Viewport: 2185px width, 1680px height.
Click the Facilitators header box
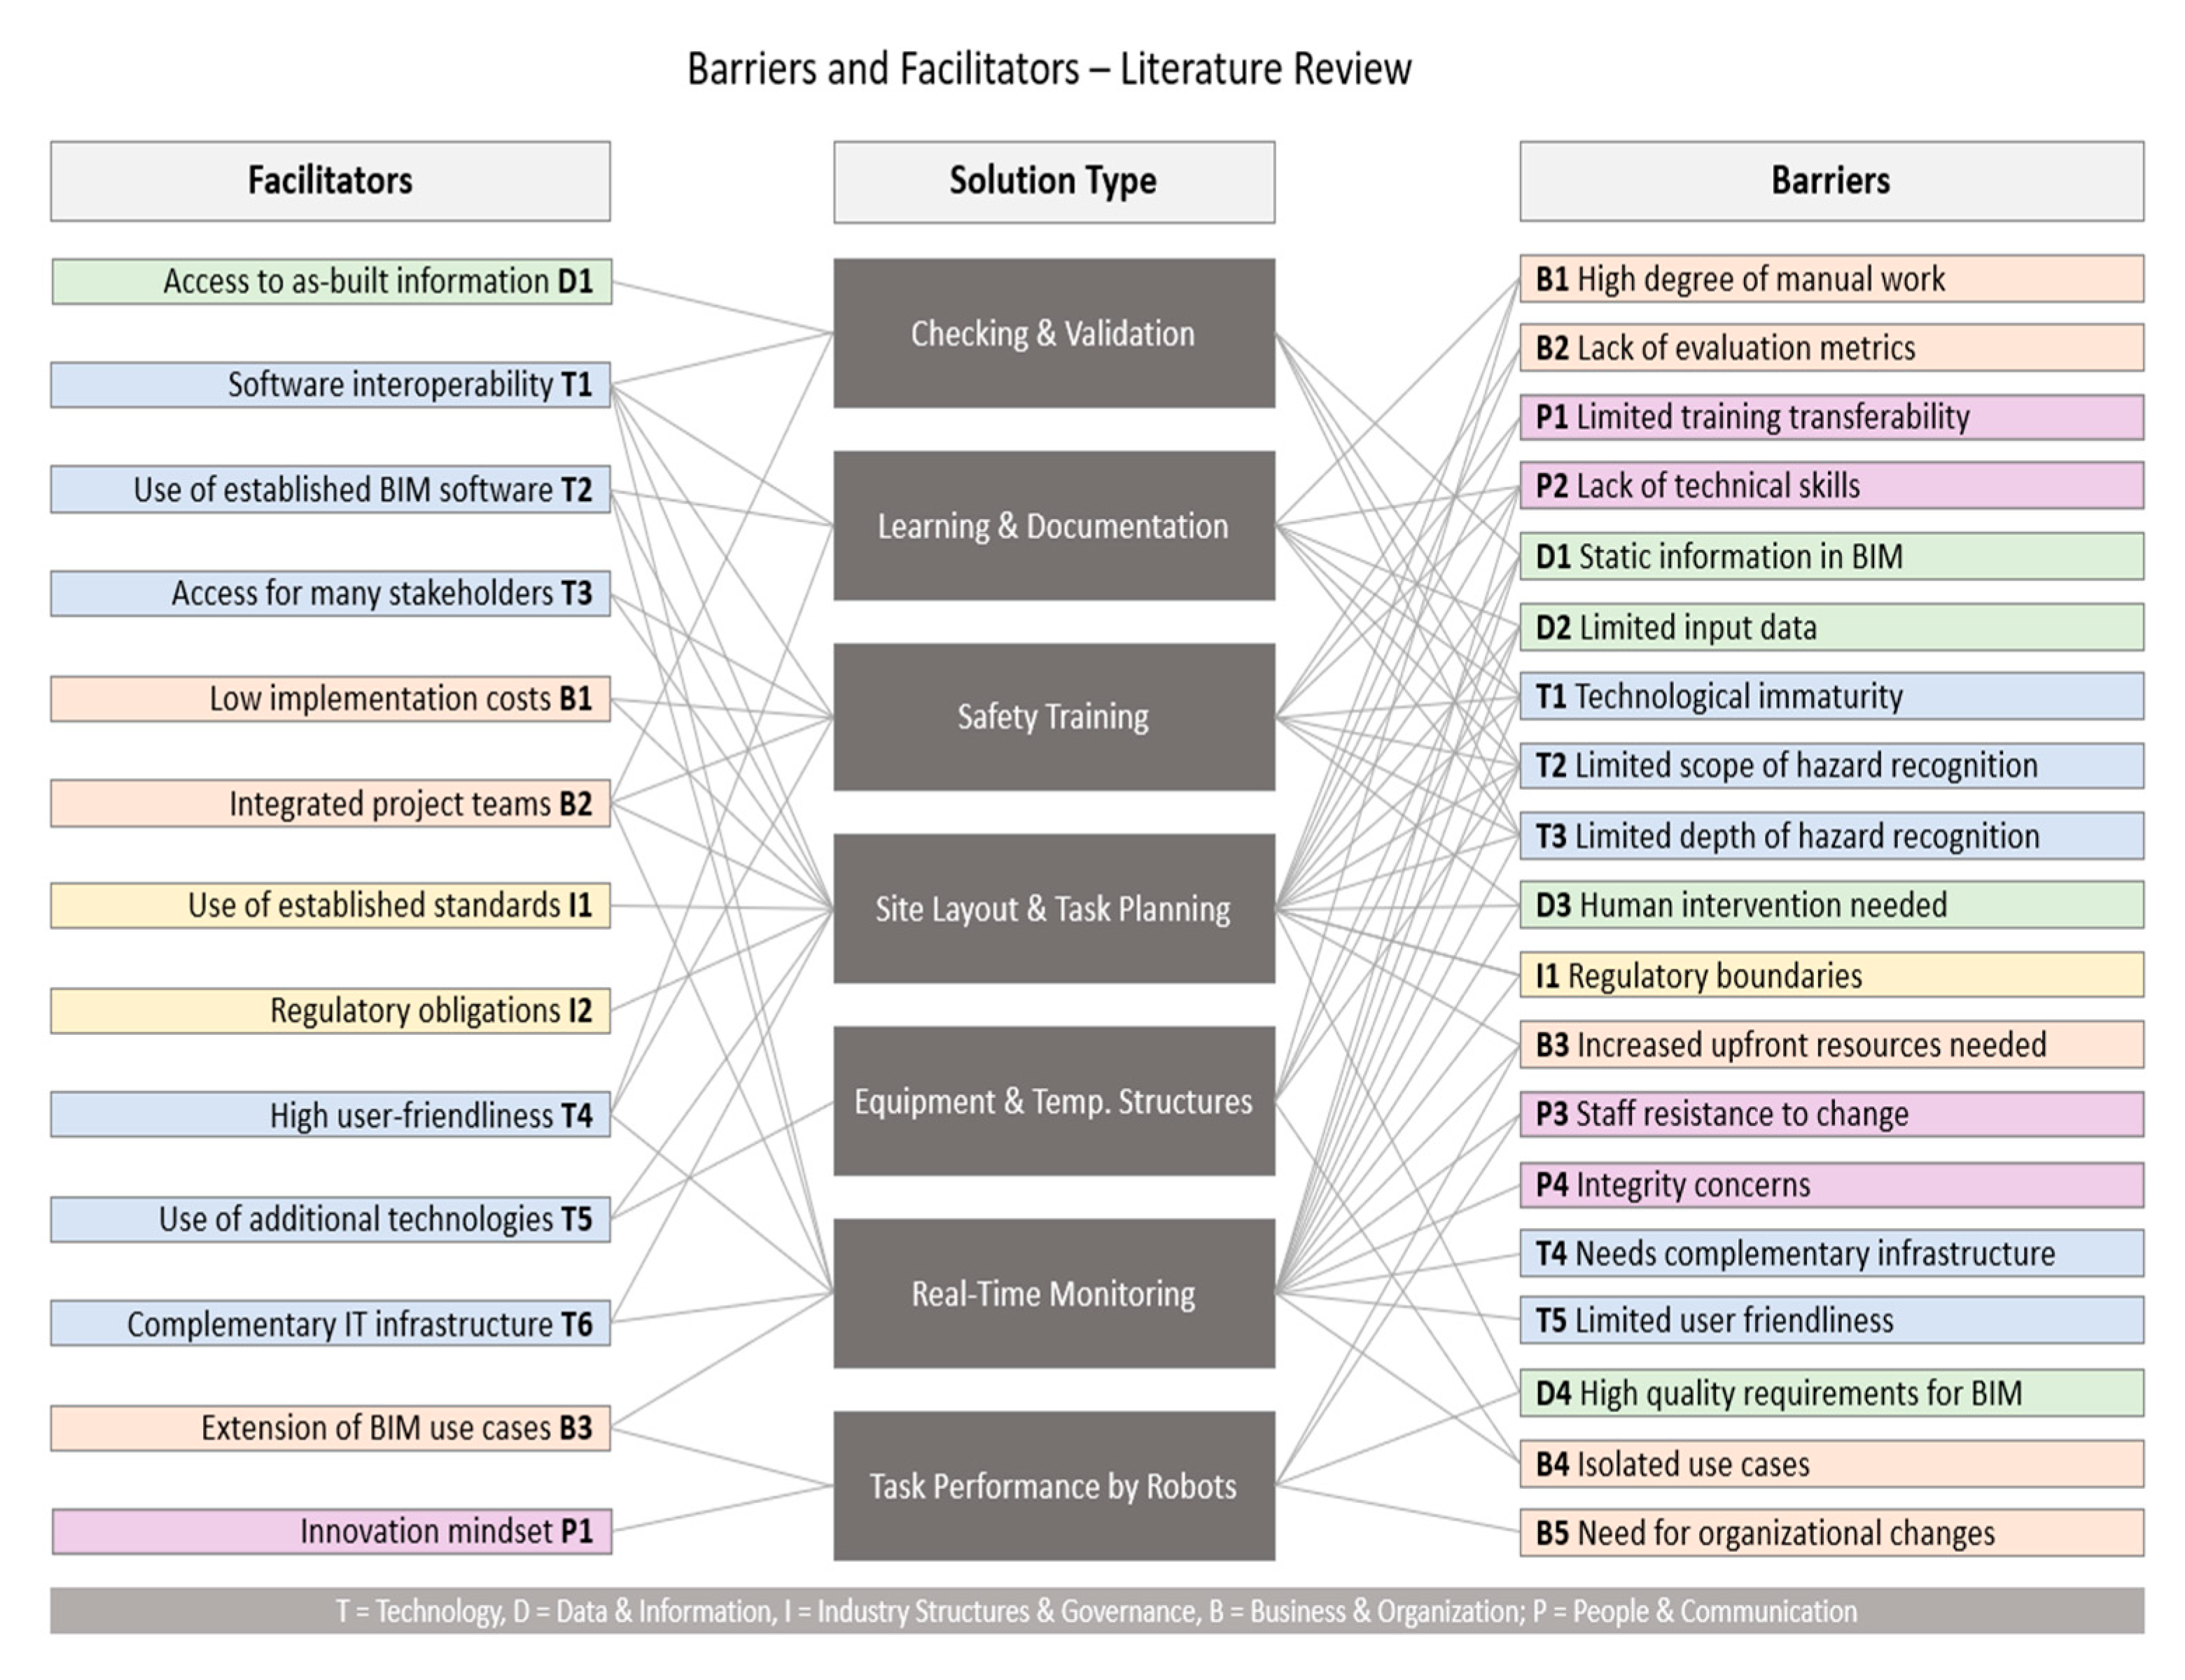[330, 181]
